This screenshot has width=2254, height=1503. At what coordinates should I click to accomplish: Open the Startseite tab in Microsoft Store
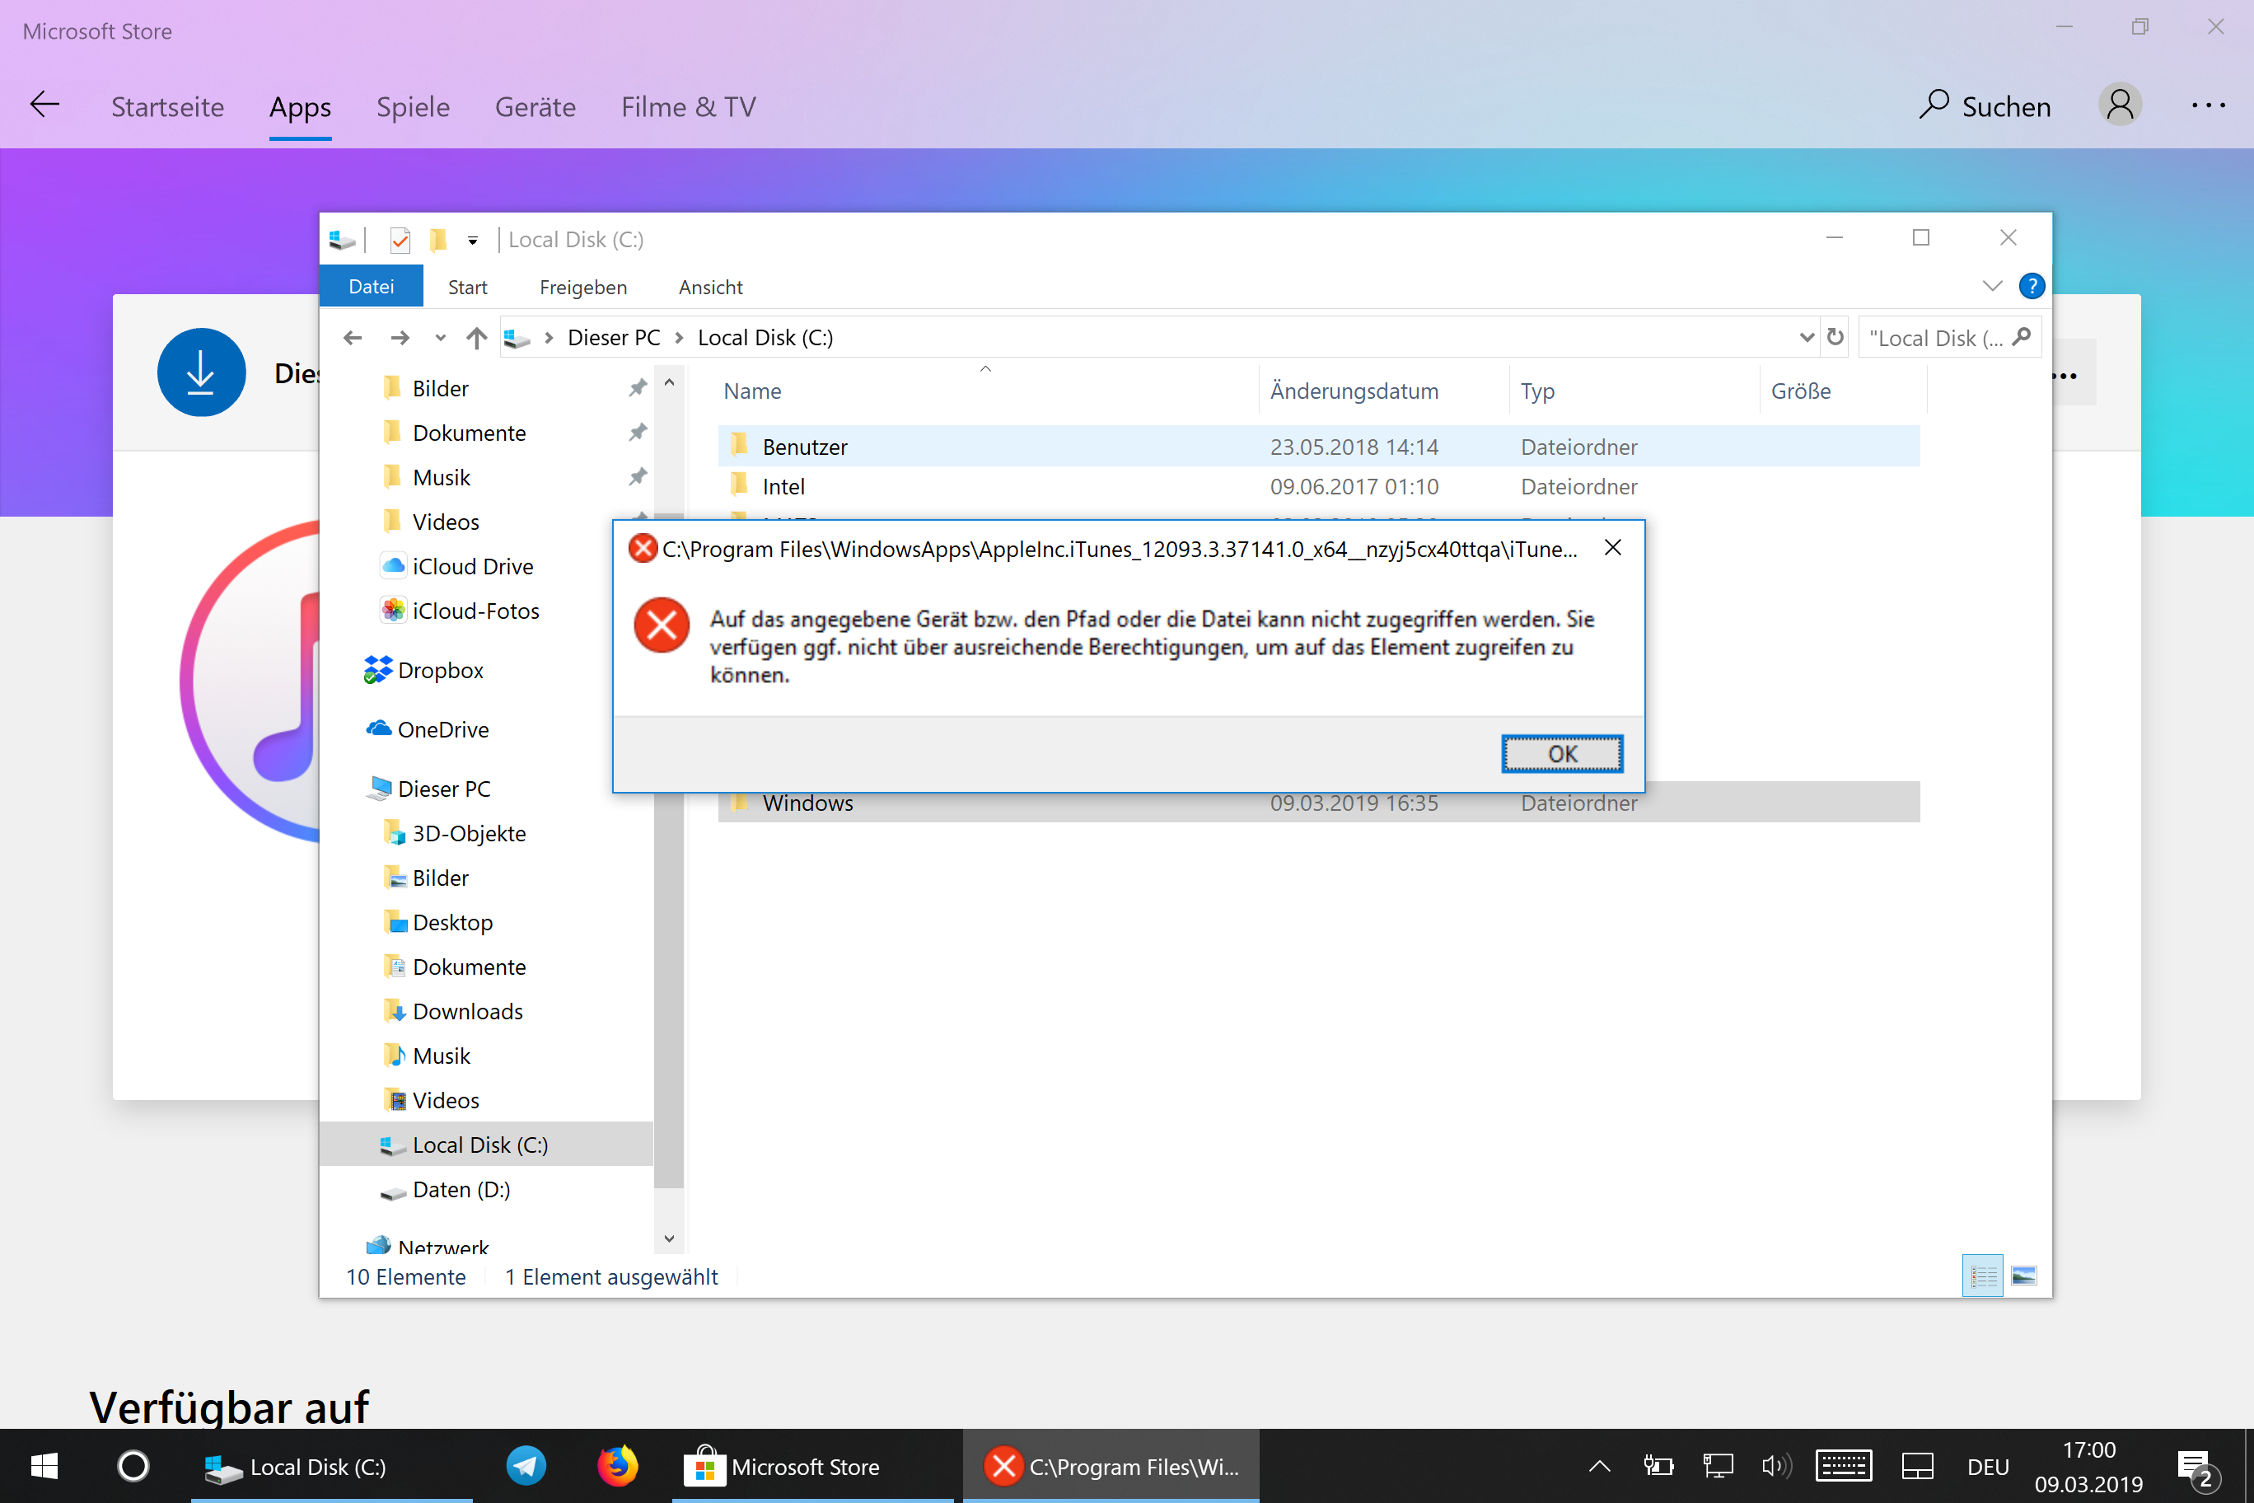point(168,106)
